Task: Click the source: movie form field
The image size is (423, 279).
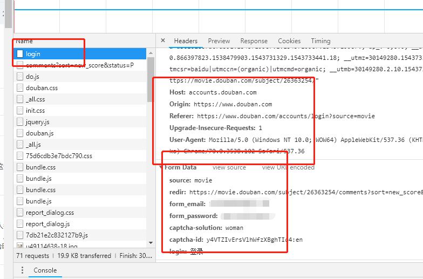Action: click(191, 180)
